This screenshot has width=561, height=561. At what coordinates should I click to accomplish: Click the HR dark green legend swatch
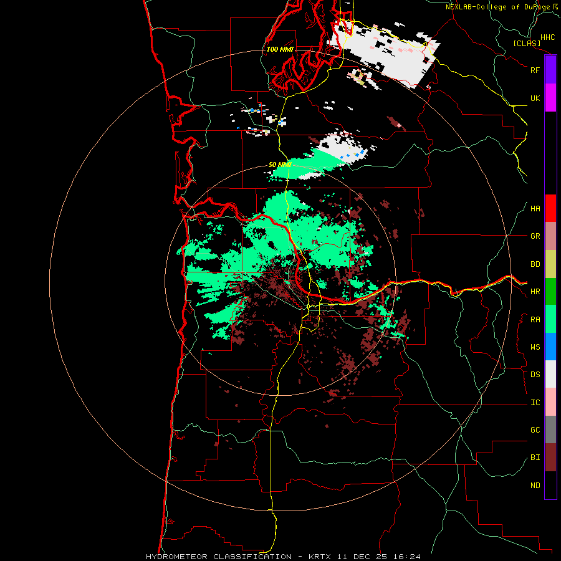click(550, 292)
